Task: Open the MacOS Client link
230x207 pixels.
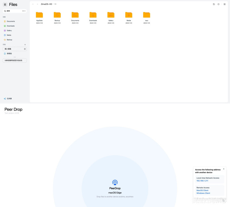Action: pyautogui.click(x=202, y=190)
